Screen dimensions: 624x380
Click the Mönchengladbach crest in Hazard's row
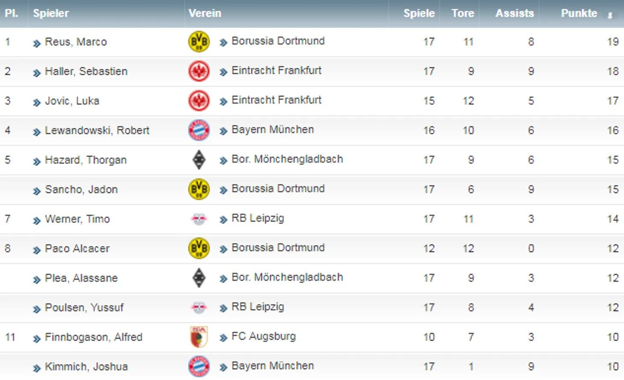click(x=199, y=160)
